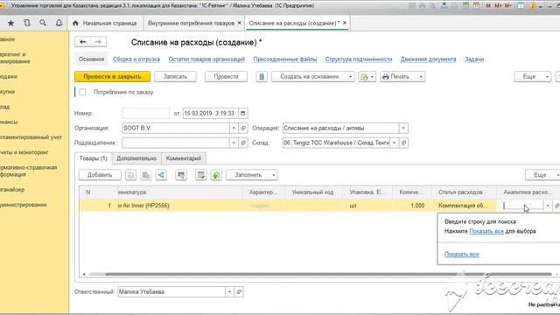Expand the Печать dropdown

tap(421, 77)
